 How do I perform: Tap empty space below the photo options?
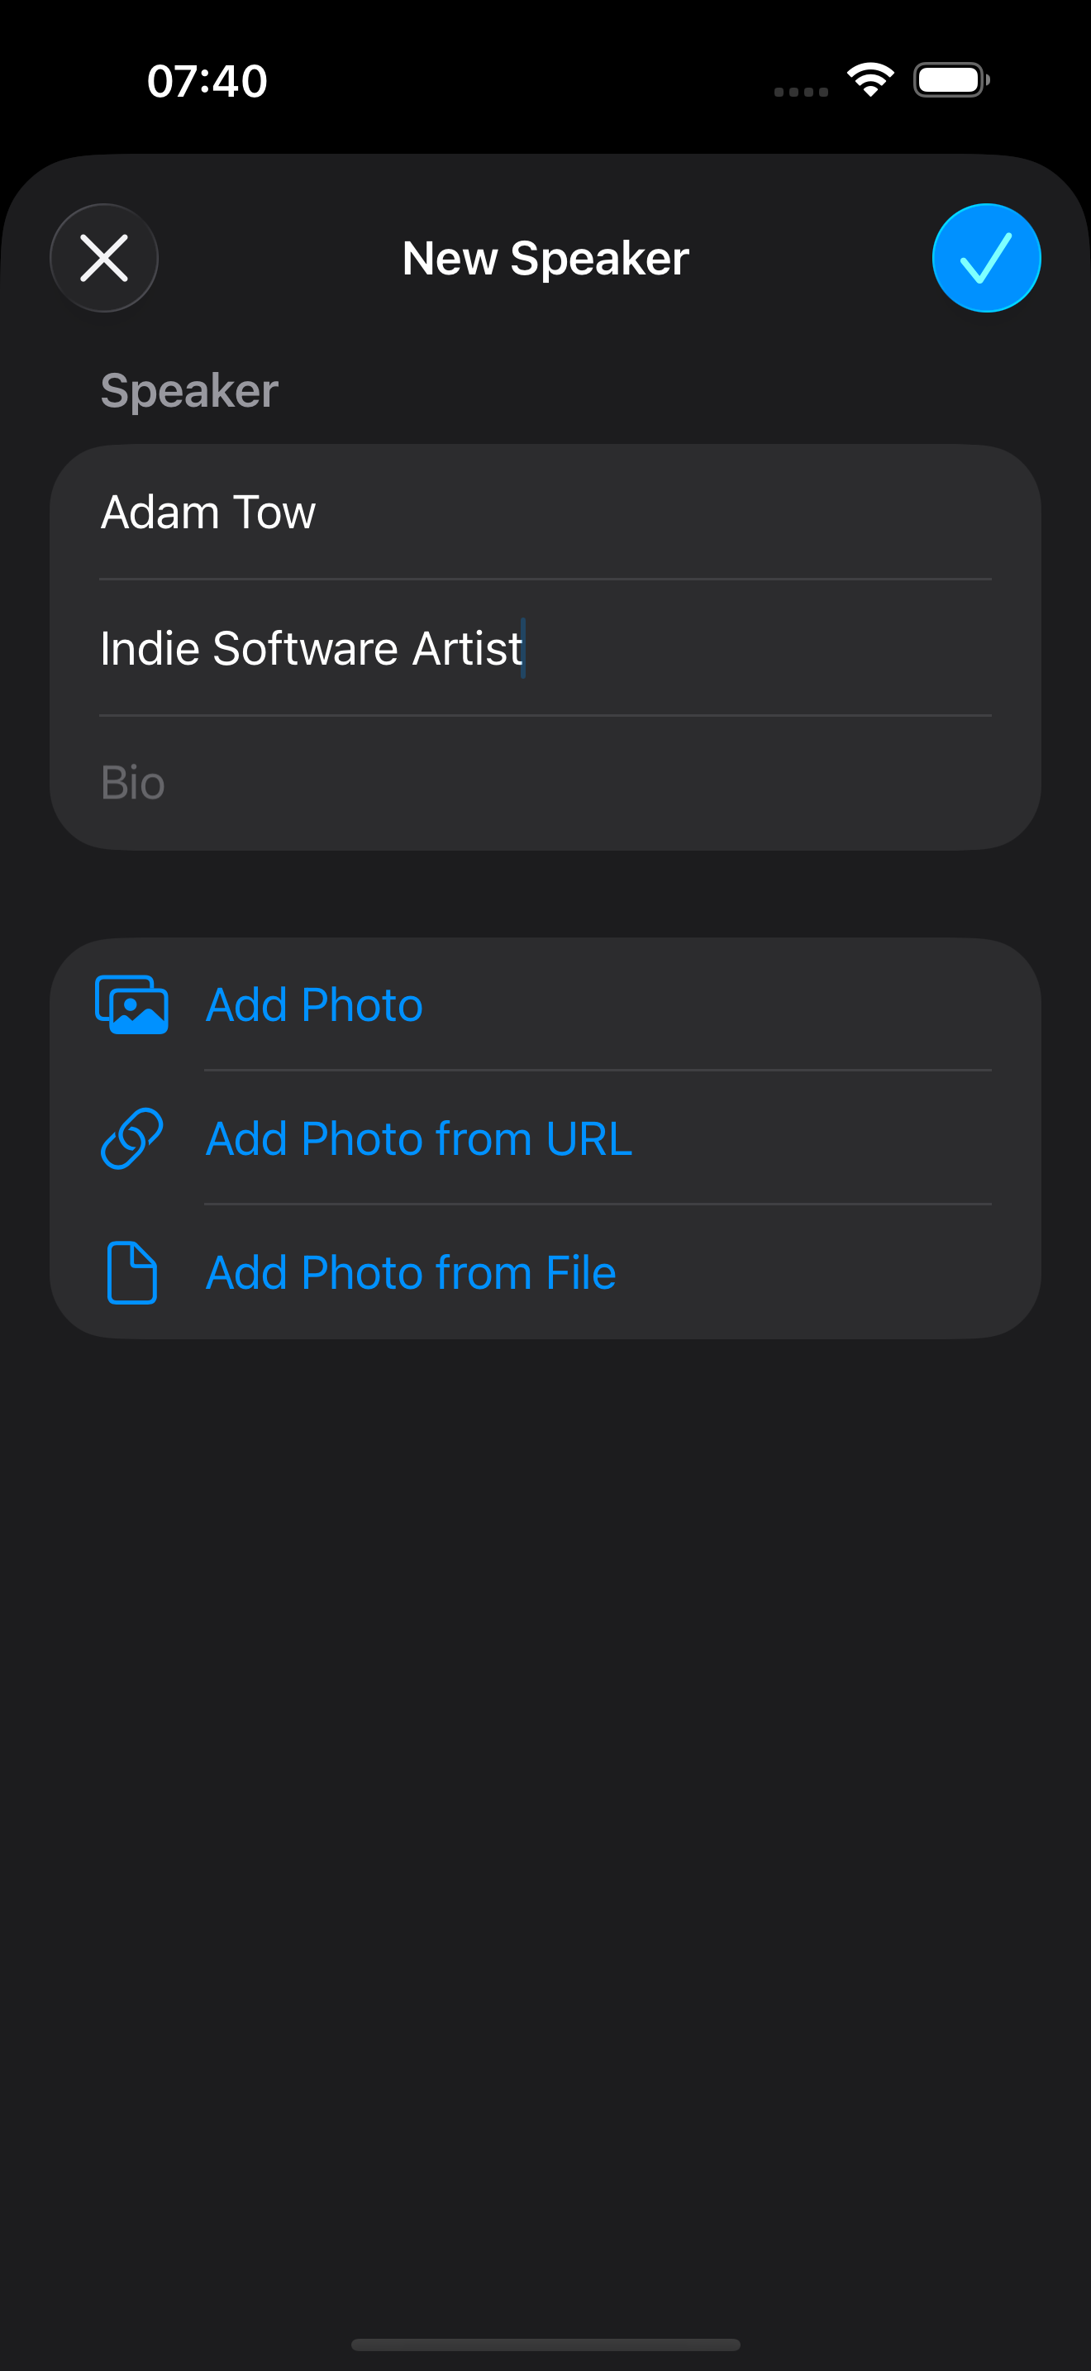545,1748
